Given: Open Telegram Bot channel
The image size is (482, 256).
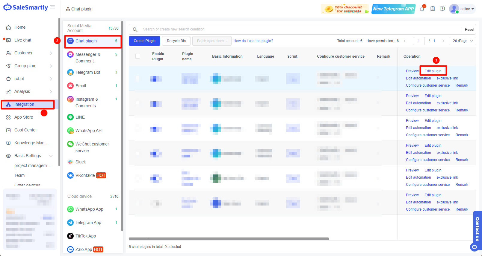Looking at the screenshot, I should coord(88,72).
